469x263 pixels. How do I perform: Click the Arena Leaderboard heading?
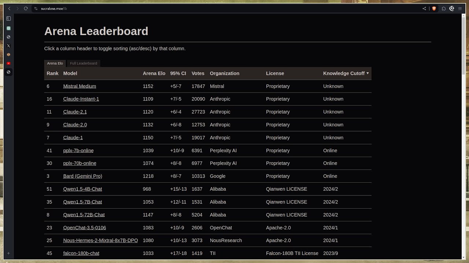pos(96,31)
